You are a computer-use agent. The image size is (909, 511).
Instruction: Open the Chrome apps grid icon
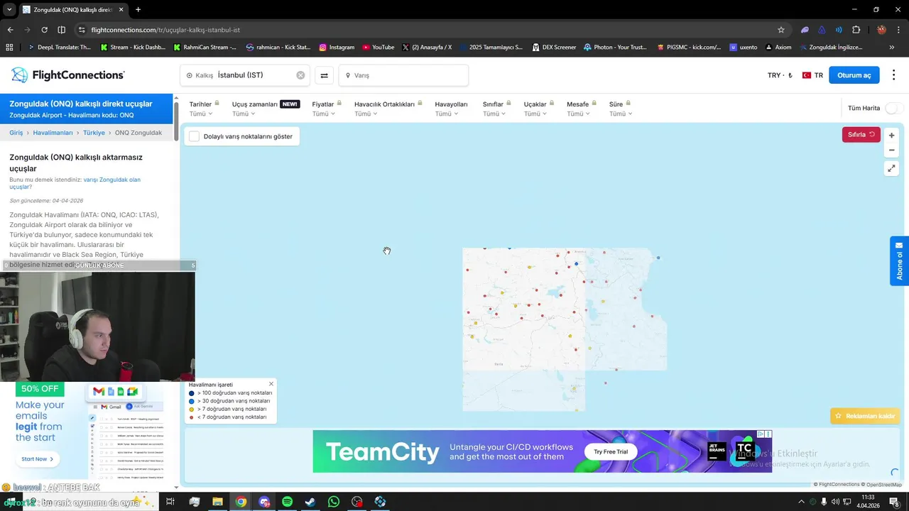(9, 48)
